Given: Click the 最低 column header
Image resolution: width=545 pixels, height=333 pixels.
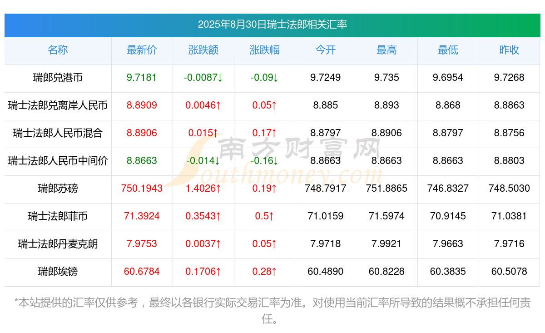Looking at the screenshot, I should pos(448,50).
